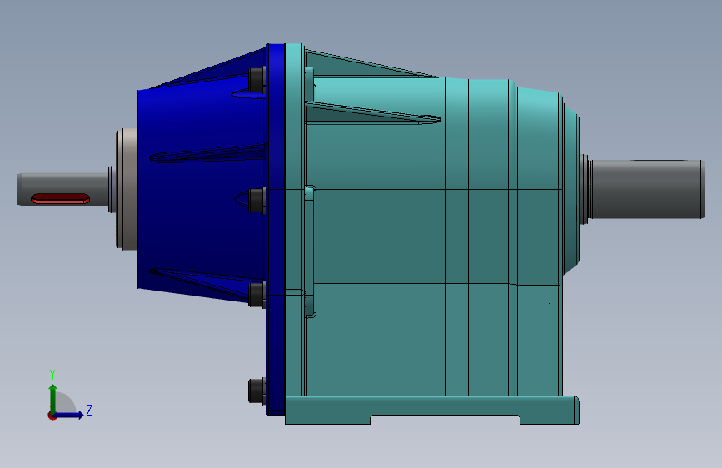
Task: Select the large gray output shaft on the right
Action: [647, 189]
